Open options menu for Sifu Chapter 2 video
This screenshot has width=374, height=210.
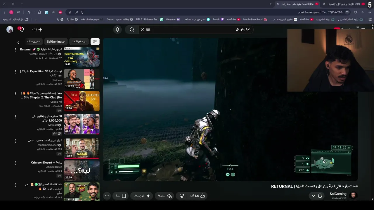pyautogui.click(x=15, y=94)
